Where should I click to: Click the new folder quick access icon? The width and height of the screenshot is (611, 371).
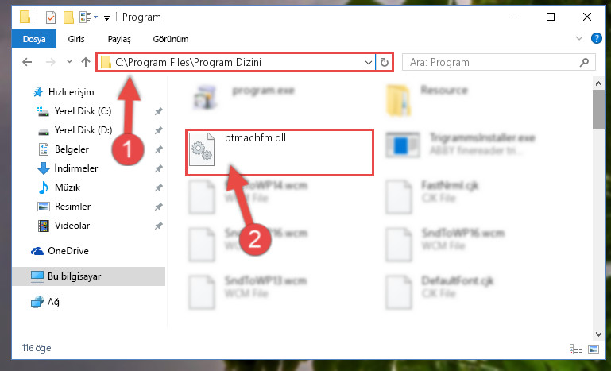pyautogui.click(x=68, y=17)
